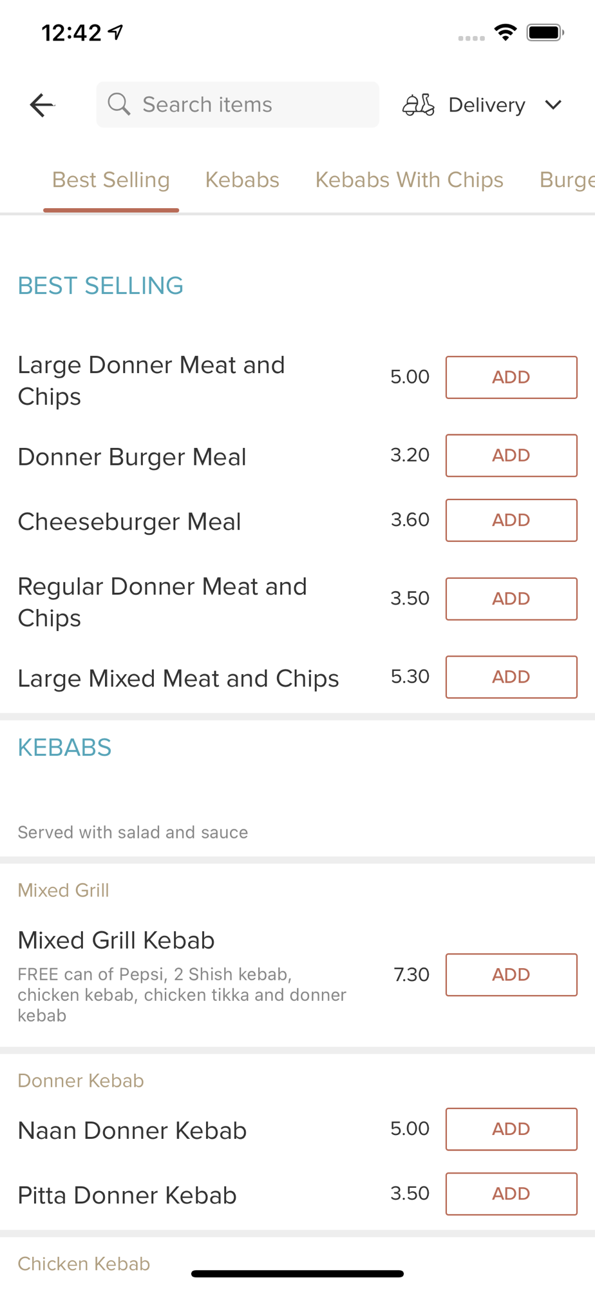The height and width of the screenshot is (1289, 595).
Task: Select the Best Selling tab
Action: (111, 180)
